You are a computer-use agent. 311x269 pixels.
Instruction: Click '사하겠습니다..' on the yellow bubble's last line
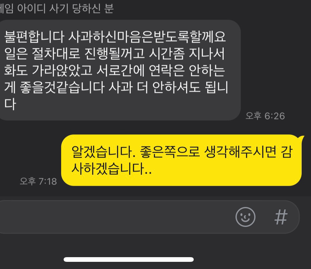(x=111, y=169)
